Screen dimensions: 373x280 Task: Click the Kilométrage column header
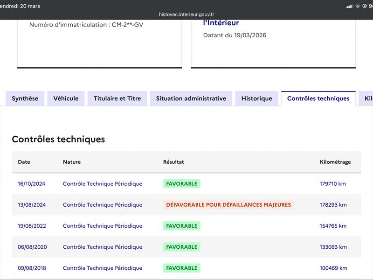tap(335, 162)
